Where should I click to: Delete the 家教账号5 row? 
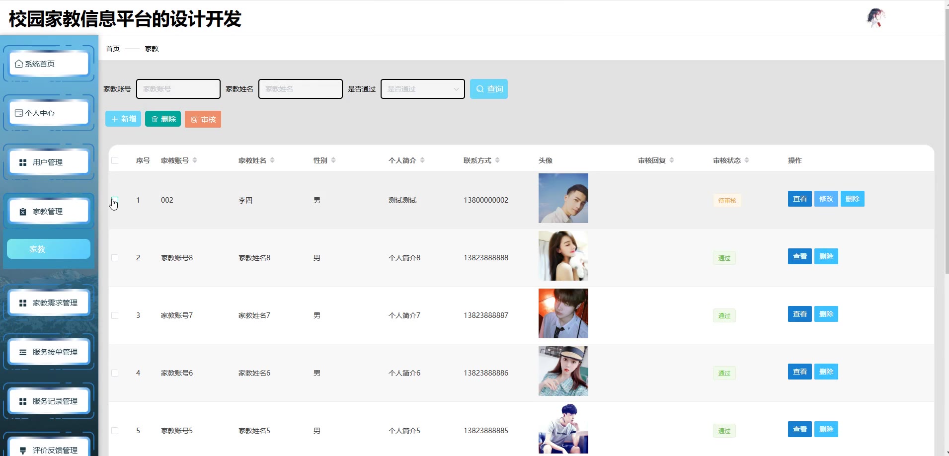(x=826, y=429)
